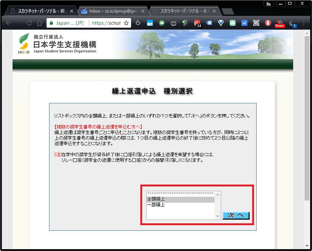Click the round black-and-white image extension icon
The image size is (312, 251).
256,23
